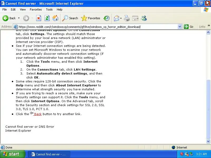The height and width of the screenshot is (158, 211).
Task: Click the red Back link in page
Action: pos(38,114)
